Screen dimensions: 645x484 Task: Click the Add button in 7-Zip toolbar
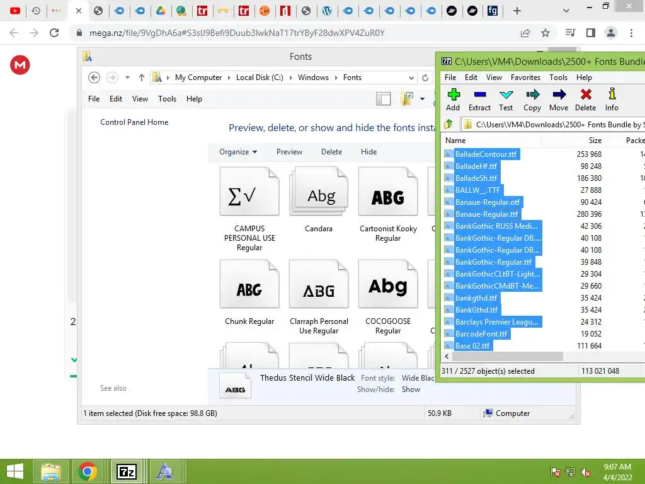coord(453,100)
